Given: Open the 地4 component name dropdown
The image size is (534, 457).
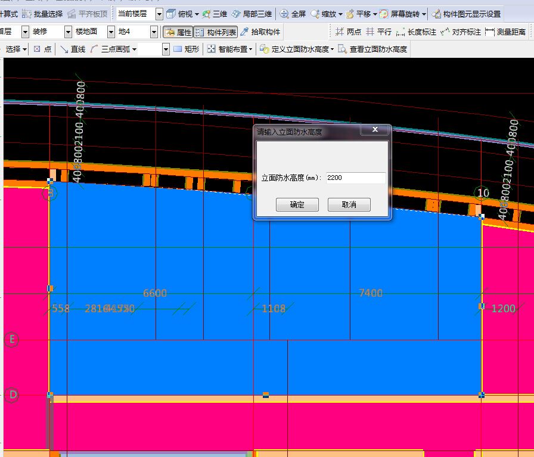Looking at the screenshot, I should (x=154, y=32).
